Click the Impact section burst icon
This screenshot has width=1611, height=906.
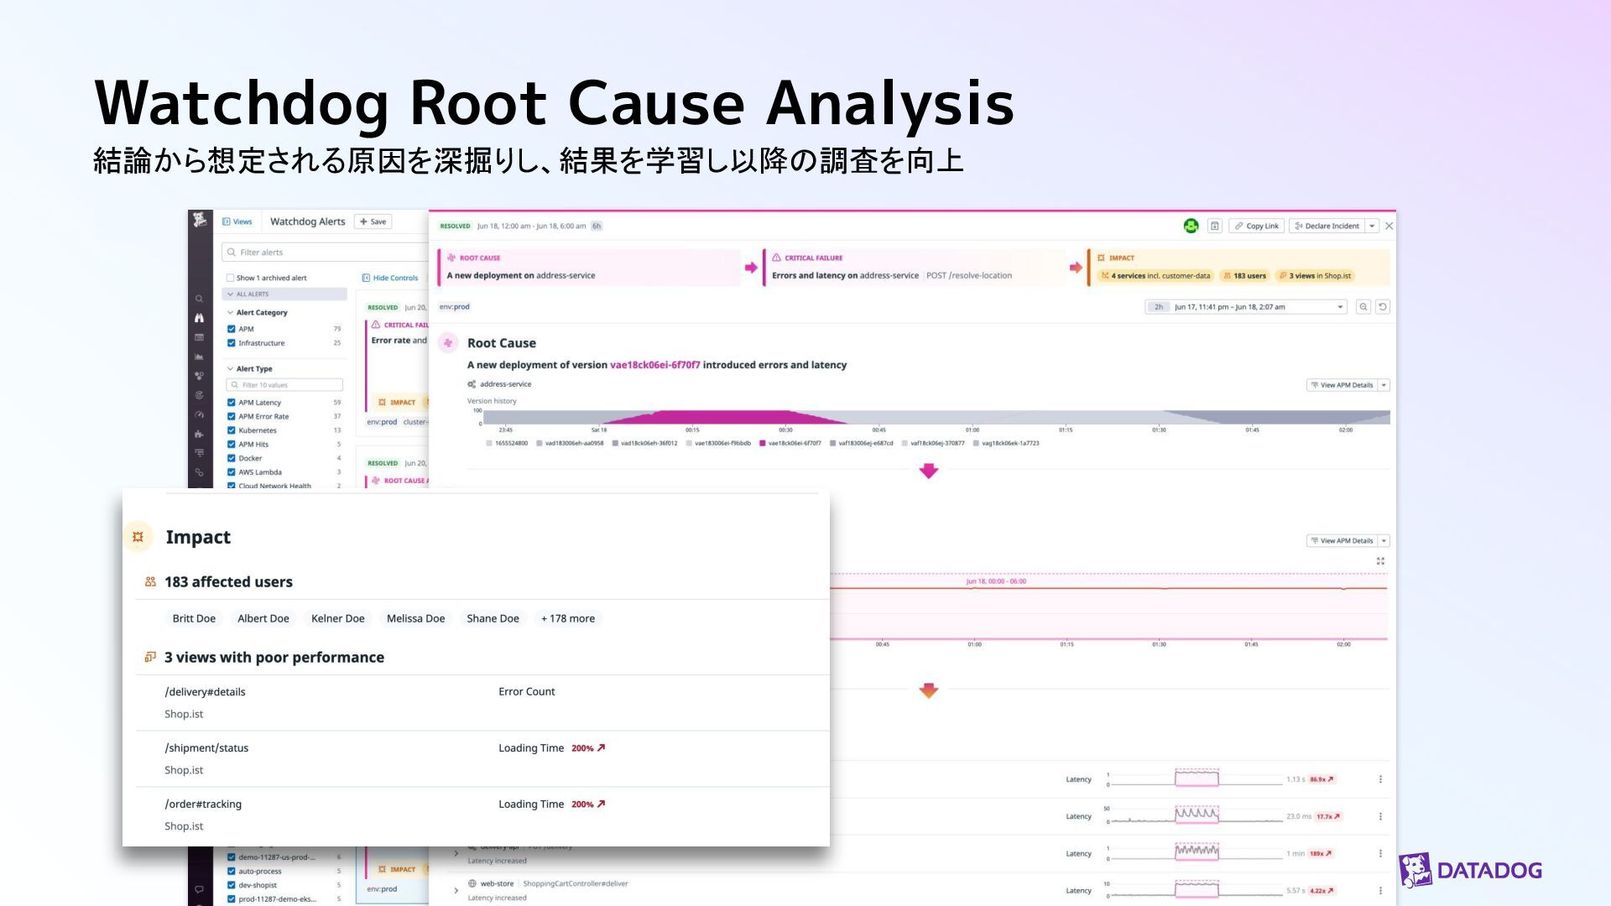pos(138,537)
